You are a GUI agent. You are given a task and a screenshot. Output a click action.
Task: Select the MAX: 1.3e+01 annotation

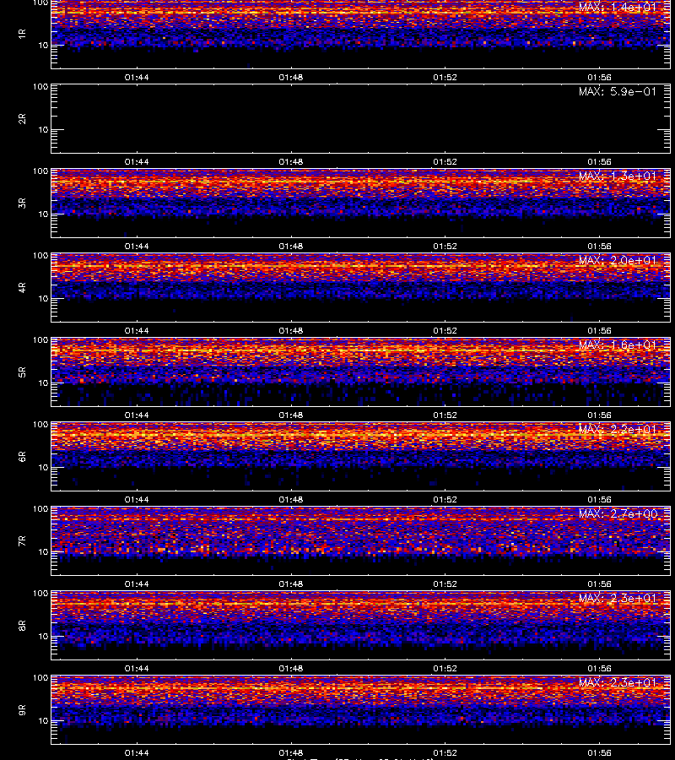[618, 176]
